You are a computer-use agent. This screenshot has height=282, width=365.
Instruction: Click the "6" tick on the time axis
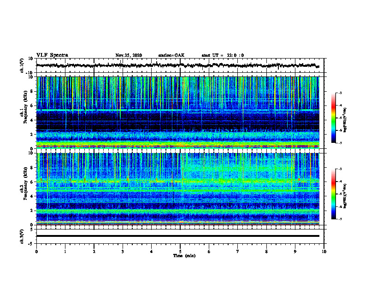coord(209,252)
